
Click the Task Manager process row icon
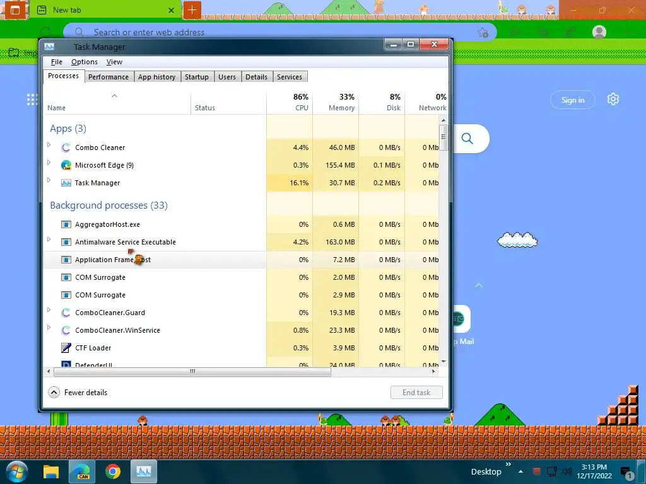point(66,183)
